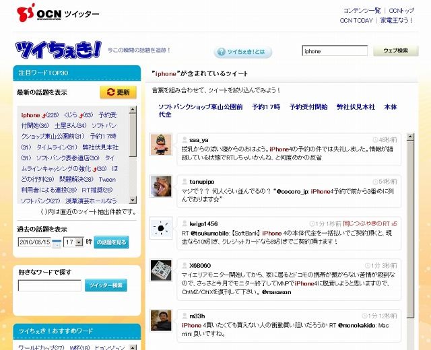
Task: Click the past topics date field
Action: tap(34, 242)
